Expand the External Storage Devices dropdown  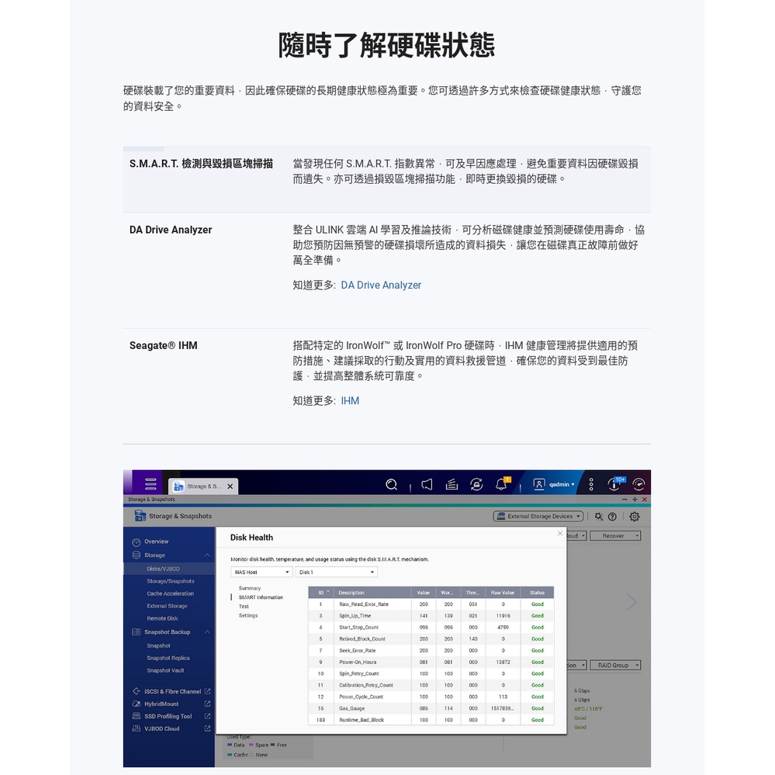(538, 517)
